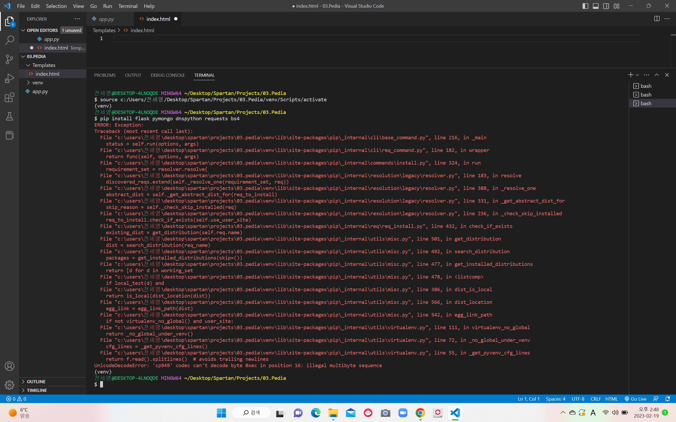Image resolution: width=676 pixels, height=422 pixels.
Task: Click Ln 1, Col 1 cursor position
Action: pos(529,399)
